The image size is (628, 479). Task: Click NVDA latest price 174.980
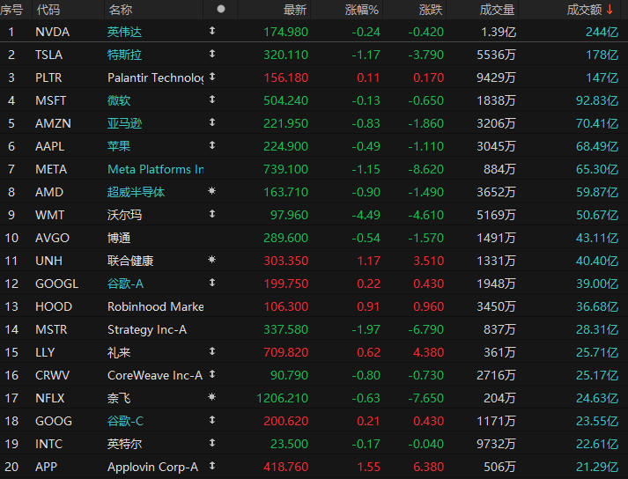[x=285, y=32]
